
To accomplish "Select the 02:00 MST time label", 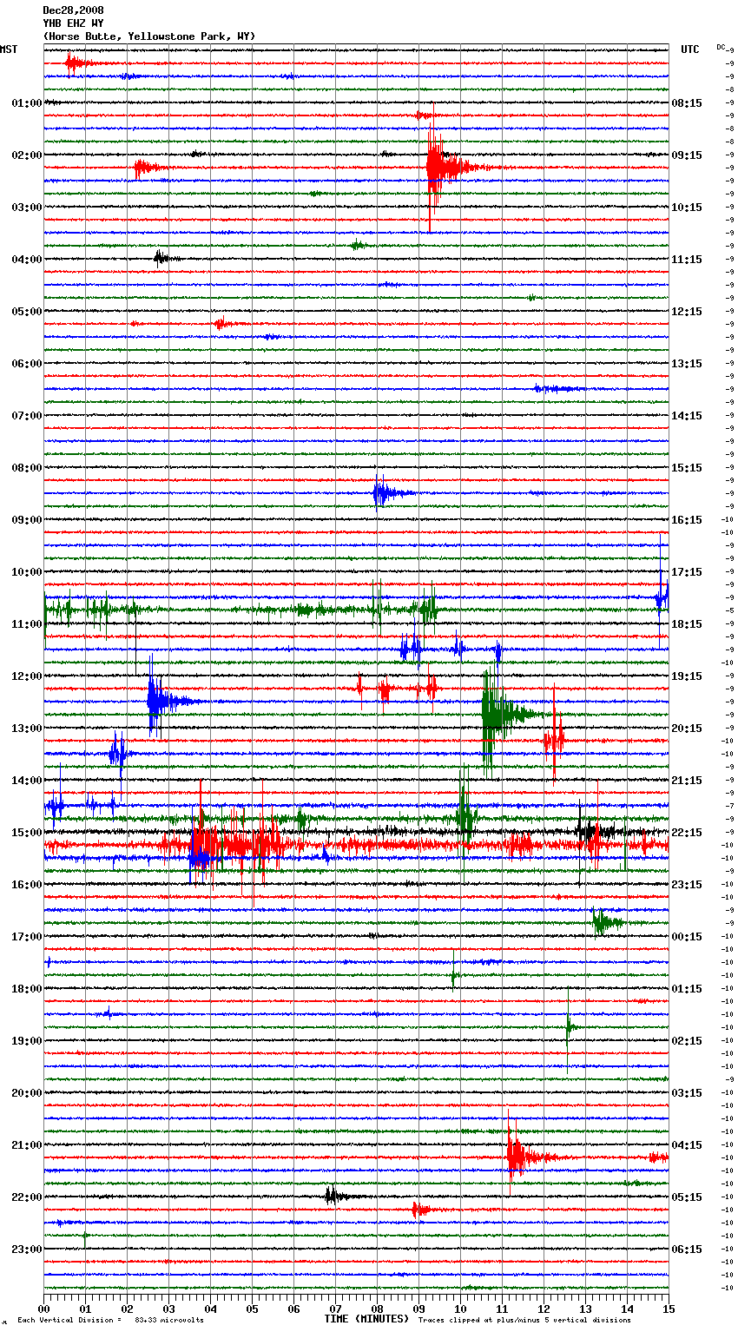I will click(x=27, y=155).
